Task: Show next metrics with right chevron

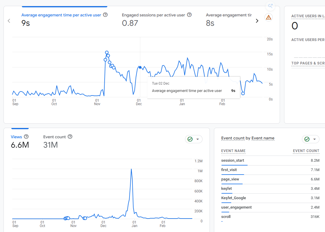Action: (257, 21)
